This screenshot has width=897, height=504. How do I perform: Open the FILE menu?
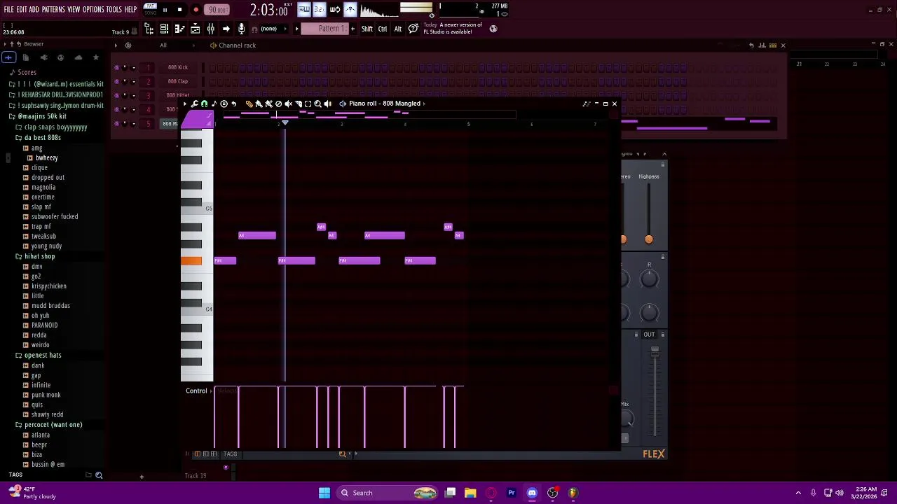[8, 10]
